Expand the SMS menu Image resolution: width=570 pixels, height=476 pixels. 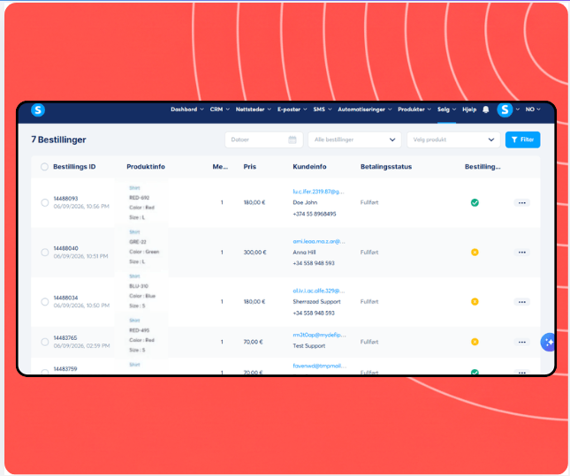(x=323, y=110)
